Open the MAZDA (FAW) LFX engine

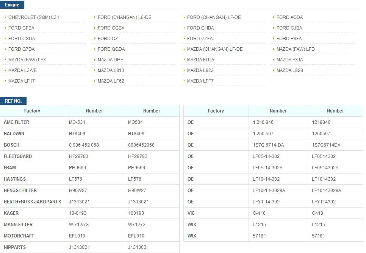coord(27,60)
